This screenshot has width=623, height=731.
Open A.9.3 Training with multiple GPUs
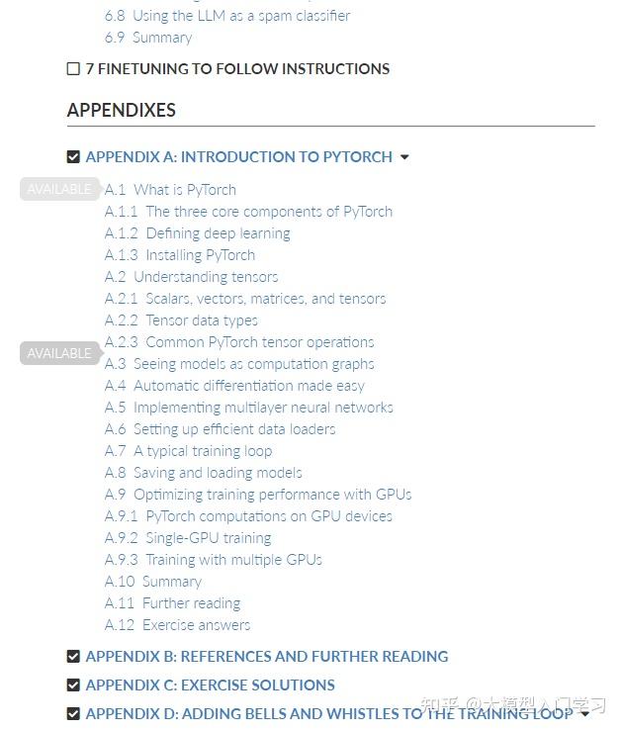(213, 560)
